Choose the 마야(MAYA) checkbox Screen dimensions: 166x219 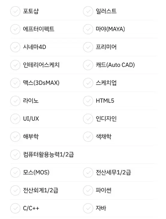click(88, 29)
